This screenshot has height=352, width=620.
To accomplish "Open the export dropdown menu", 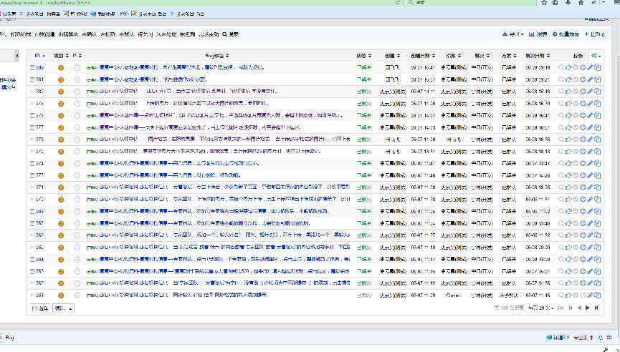I will [513, 34].
